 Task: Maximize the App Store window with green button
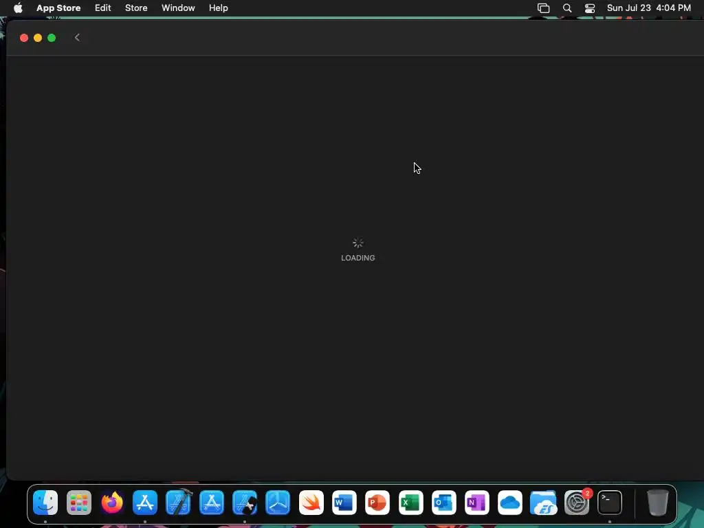52,38
